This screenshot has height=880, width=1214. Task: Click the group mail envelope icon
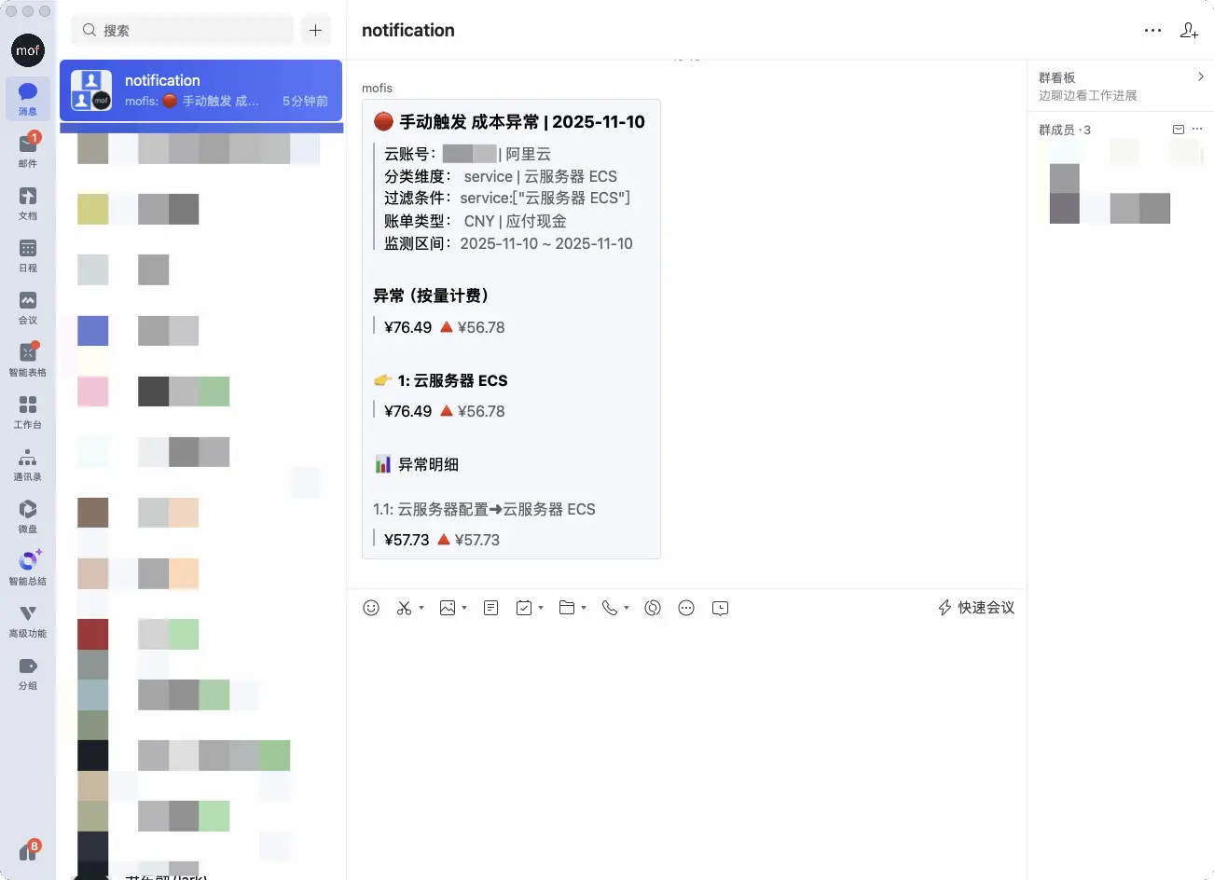(1178, 130)
